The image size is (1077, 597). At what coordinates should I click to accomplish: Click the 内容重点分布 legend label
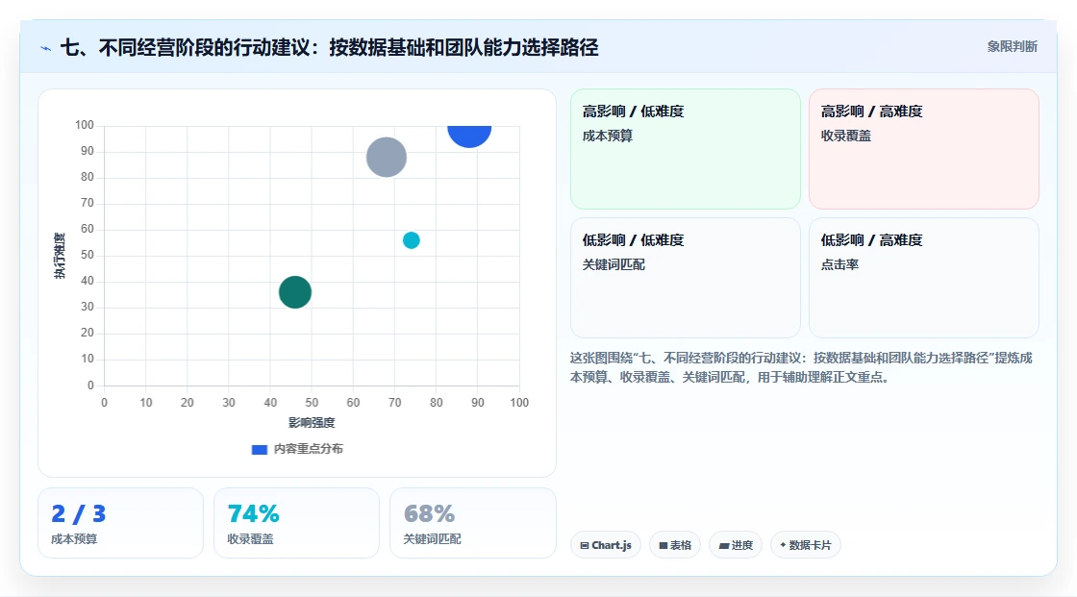coord(308,449)
